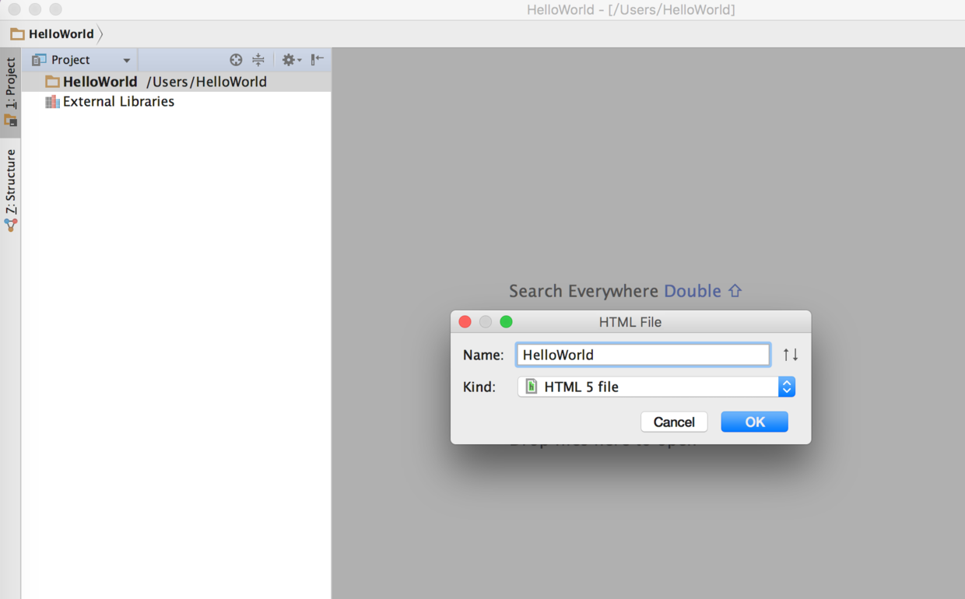Select the Kind combo box showing HTML 5 file
Image resolution: width=965 pixels, height=599 pixels.
coord(656,387)
